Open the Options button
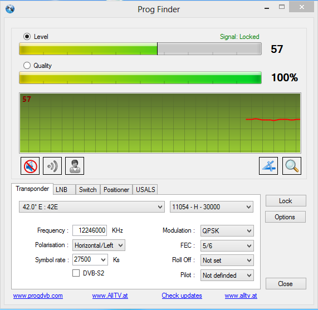The width and height of the screenshot is (318, 310). [285, 217]
